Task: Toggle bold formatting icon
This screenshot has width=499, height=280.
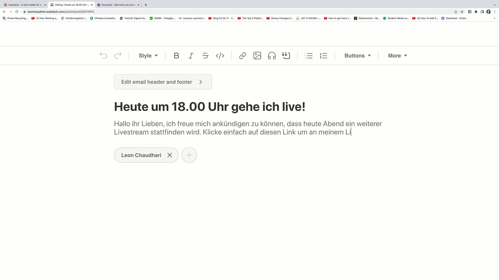Action: tap(176, 55)
